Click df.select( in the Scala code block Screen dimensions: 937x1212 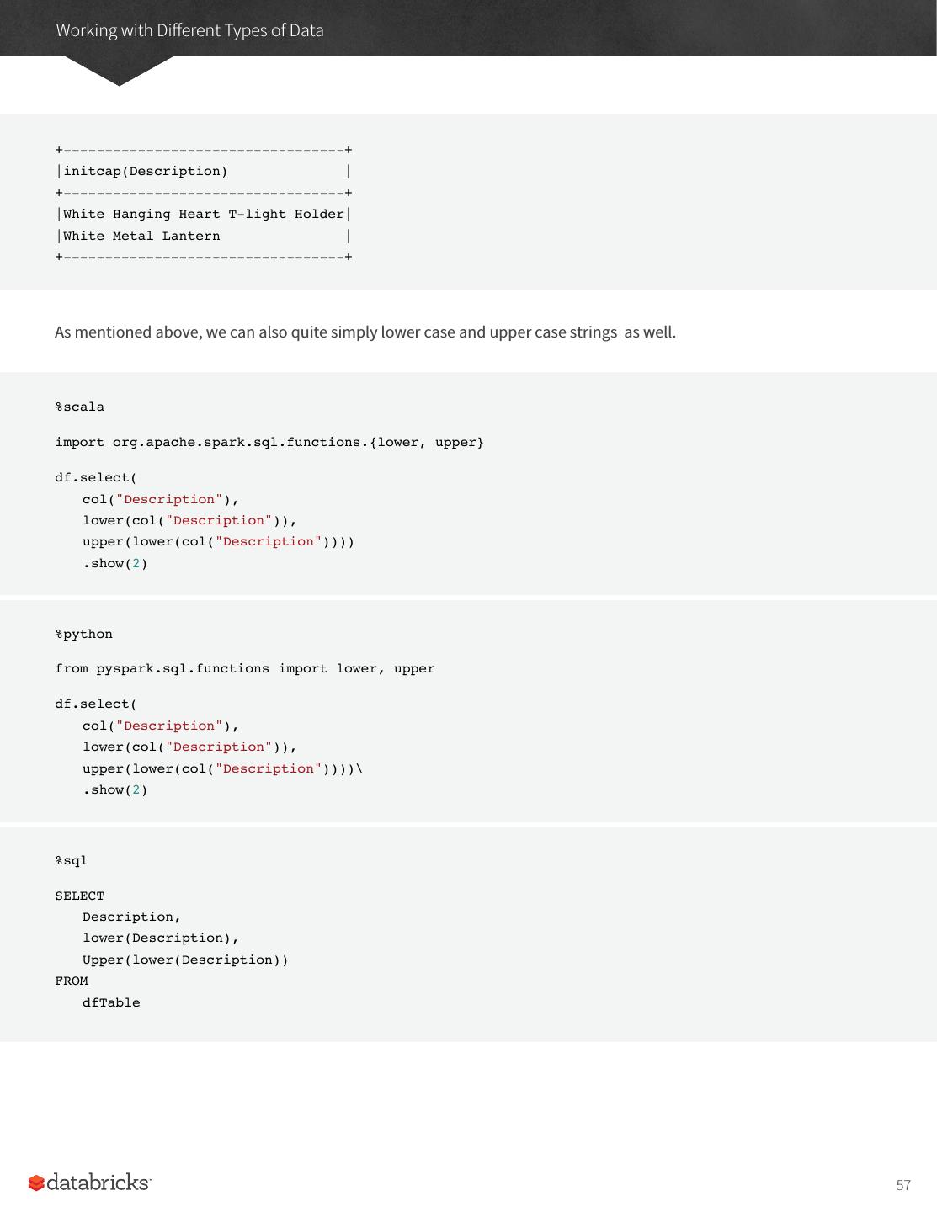96,478
